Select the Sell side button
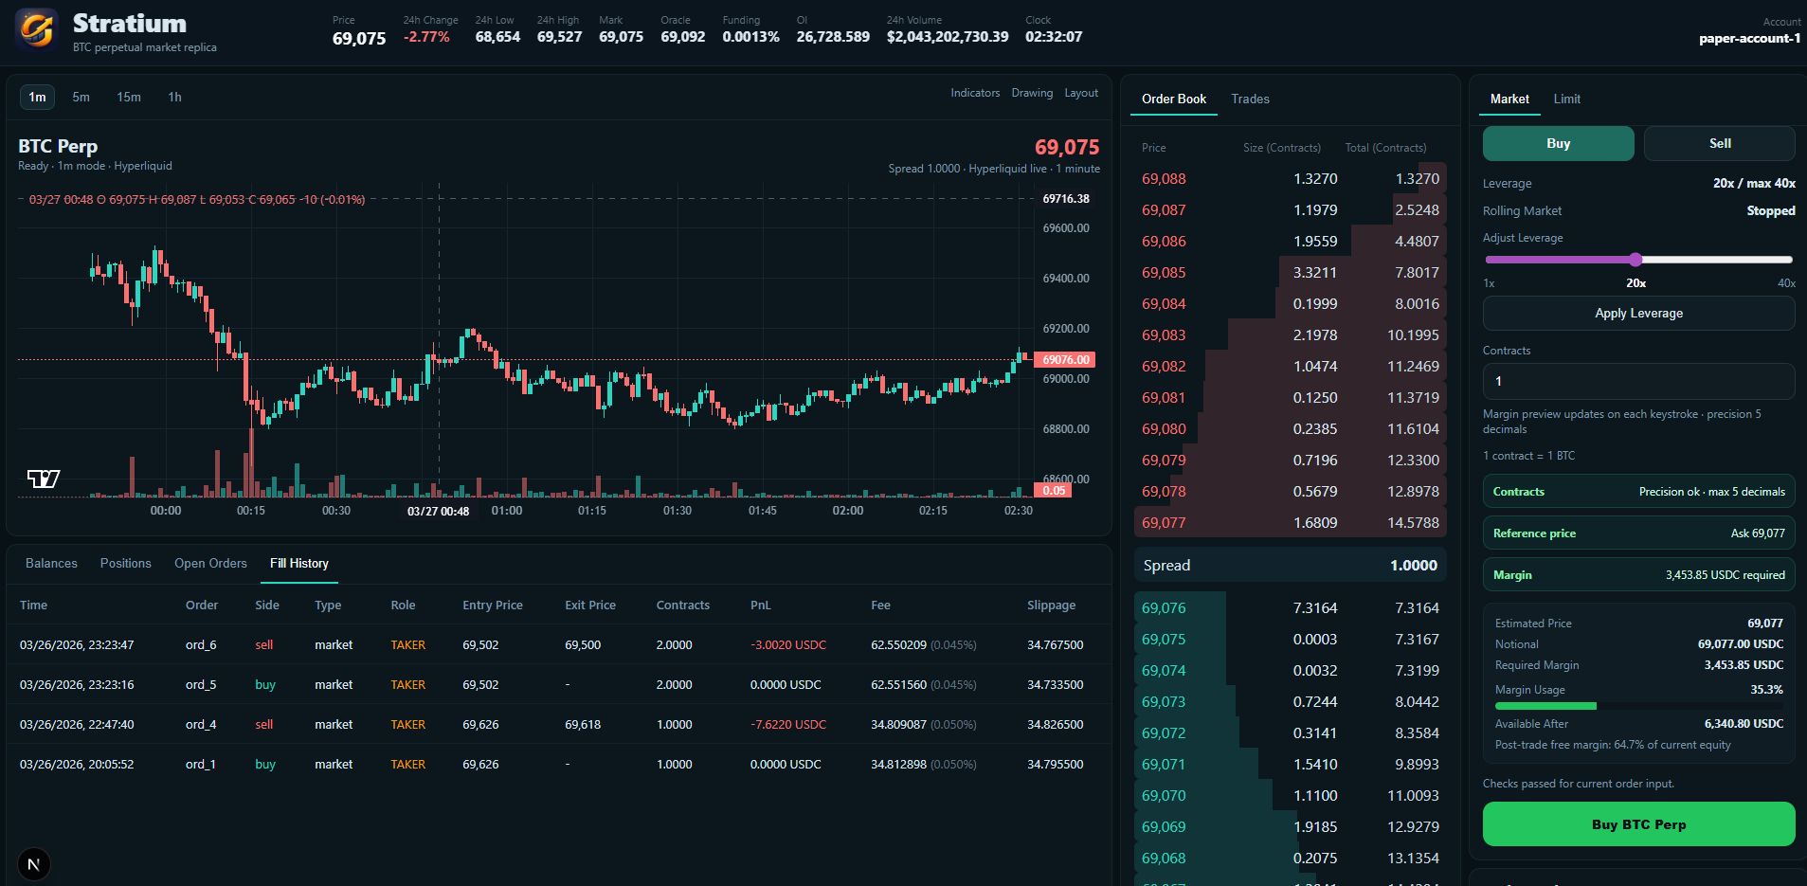The width and height of the screenshot is (1807, 886). 1719,143
